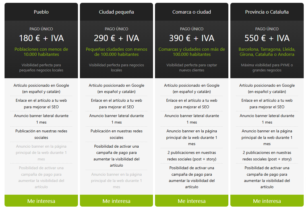Select Me interesa for Provincia o Cataluña
Image resolution: width=306 pixels, height=210 pixels.
point(267,201)
